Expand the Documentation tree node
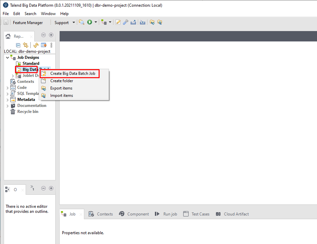The width and height of the screenshot is (317, 244). [8, 106]
